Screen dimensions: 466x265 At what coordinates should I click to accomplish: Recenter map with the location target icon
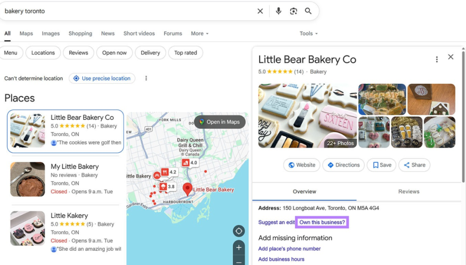(238, 231)
